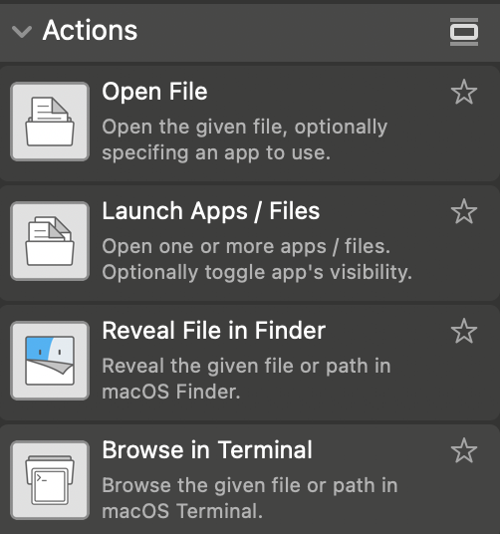Image resolution: width=500 pixels, height=534 pixels.
Task: Mark Reveal File in Finder as favorite
Action: tap(464, 331)
